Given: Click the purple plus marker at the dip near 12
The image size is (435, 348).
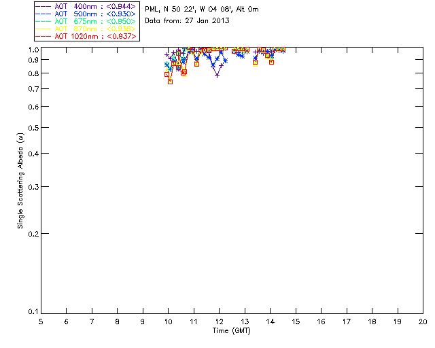Looking at the screenshot, I should point(217,75).
